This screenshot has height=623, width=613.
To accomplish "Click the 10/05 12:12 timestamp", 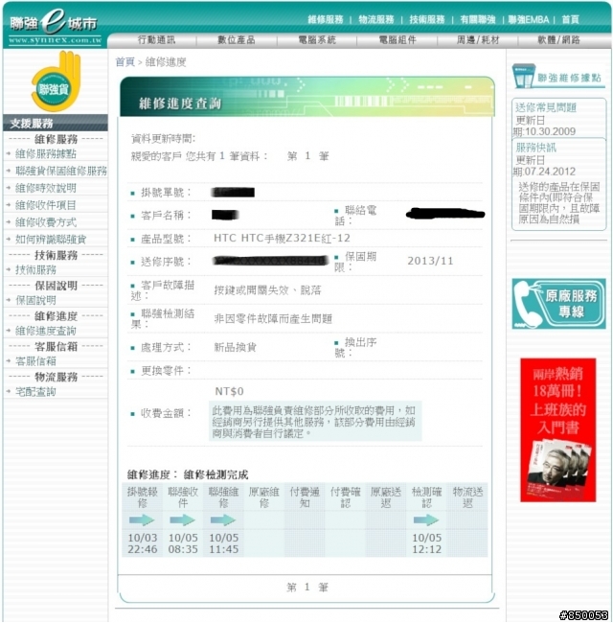I will tap(427, 543).
